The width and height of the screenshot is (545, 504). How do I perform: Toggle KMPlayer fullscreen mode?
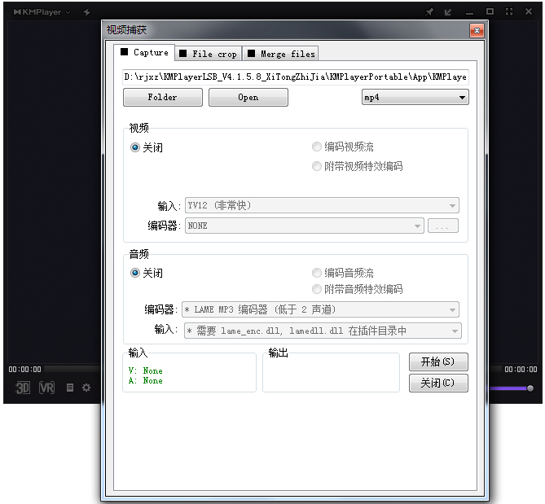509,11
